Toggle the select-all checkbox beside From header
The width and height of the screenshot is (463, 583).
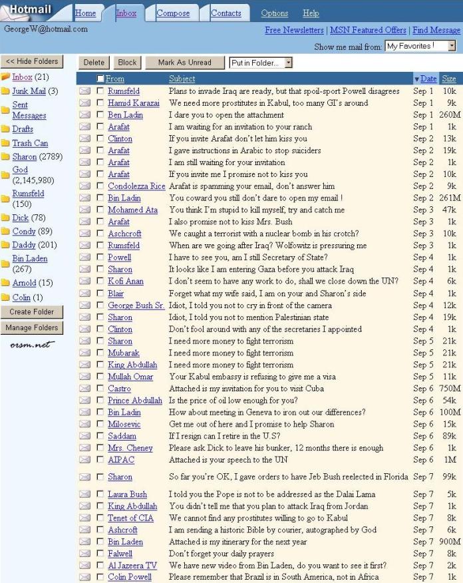pyautogui.click(x=100, y=79)
